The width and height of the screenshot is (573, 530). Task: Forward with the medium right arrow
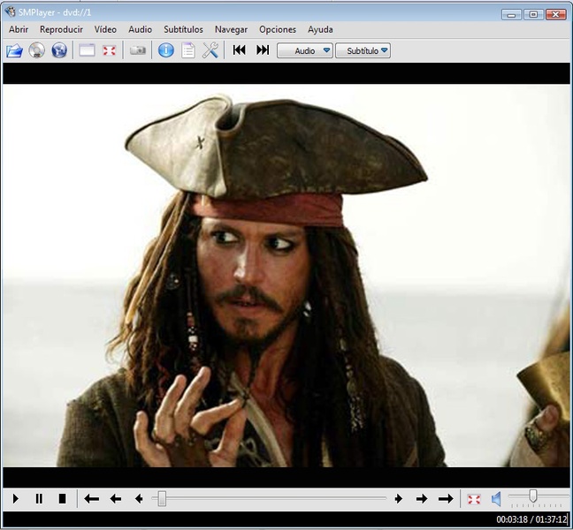(x=422, y=498)
